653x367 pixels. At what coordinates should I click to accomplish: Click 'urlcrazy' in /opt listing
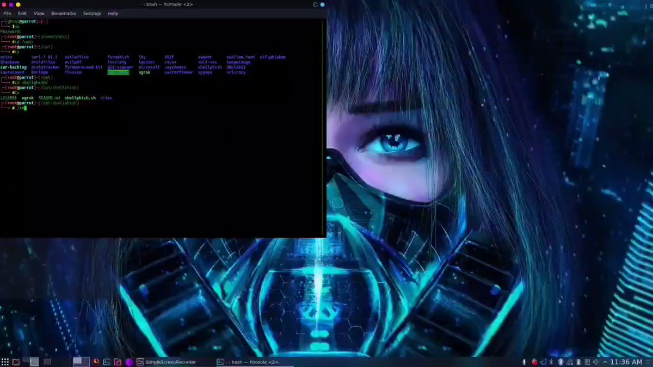tap(236, 72)
